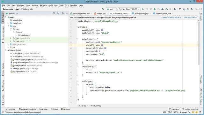Open the Event Log button

174,109
